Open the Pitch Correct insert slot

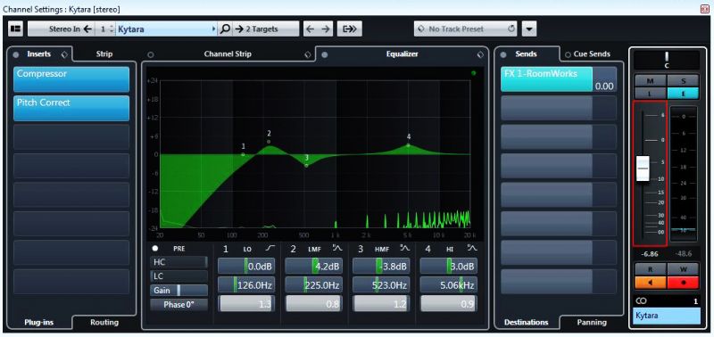click(x=71, y=108)
